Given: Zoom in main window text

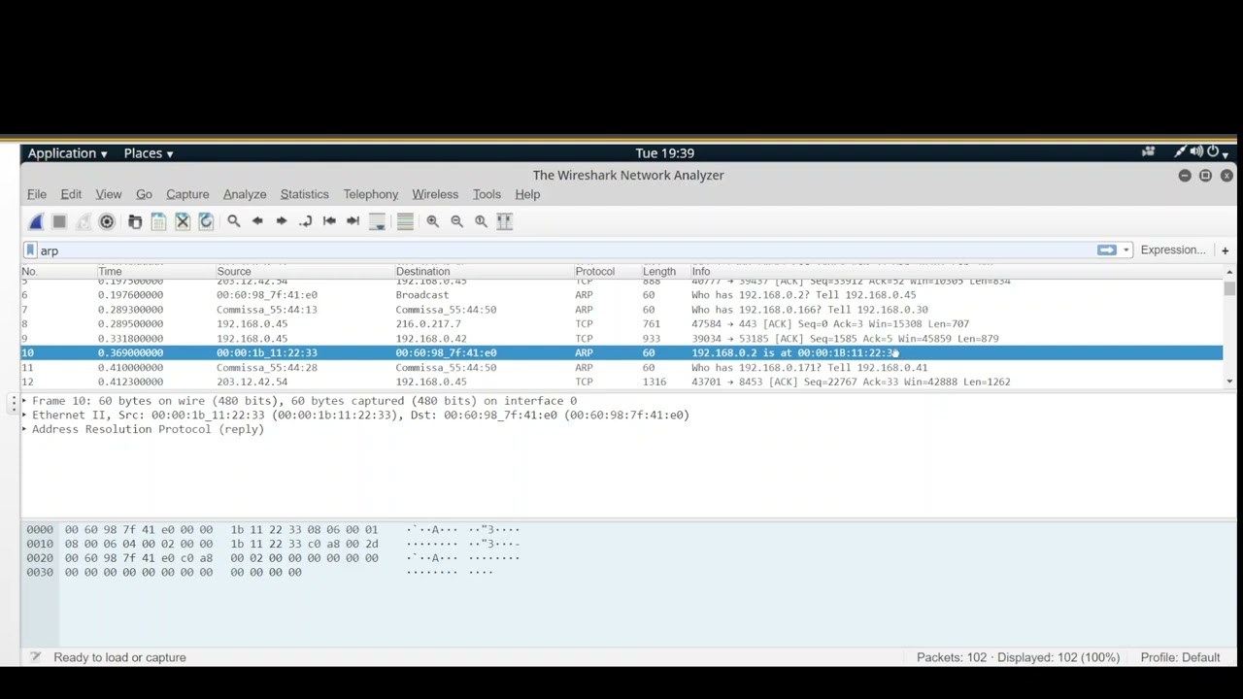Looking at the screenshot, I should [433, 221].
